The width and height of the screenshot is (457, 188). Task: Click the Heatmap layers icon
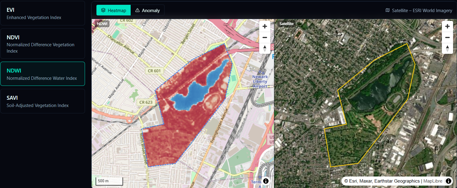[103, 10]
